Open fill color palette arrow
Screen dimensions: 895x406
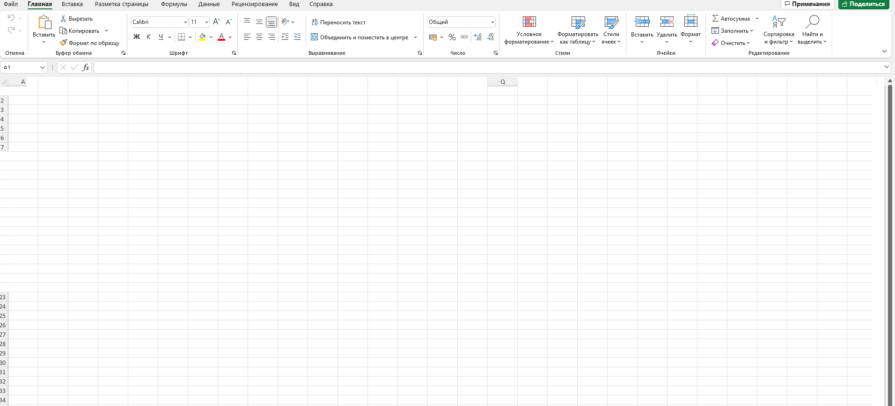click(x=211, y=37)
